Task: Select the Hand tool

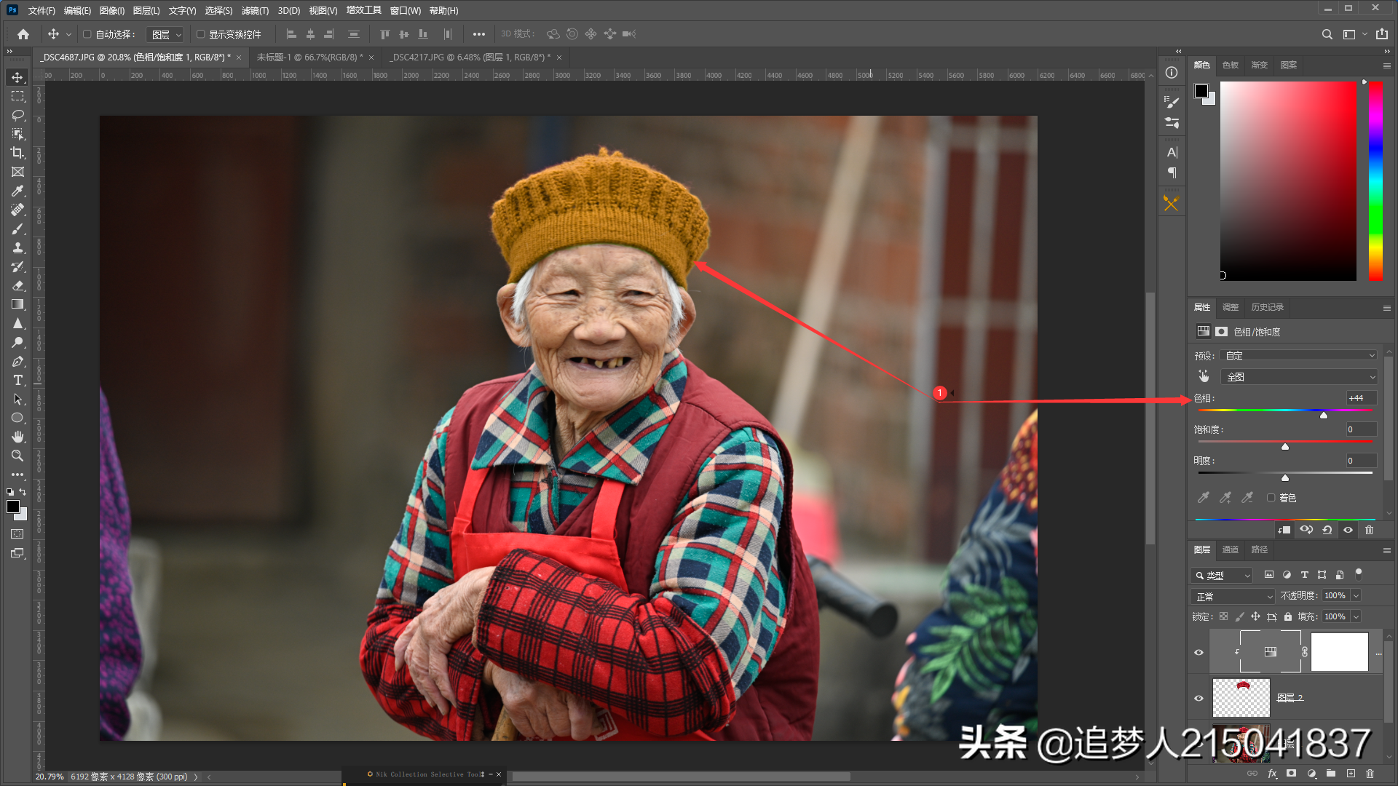Action: tap(17, 437)
